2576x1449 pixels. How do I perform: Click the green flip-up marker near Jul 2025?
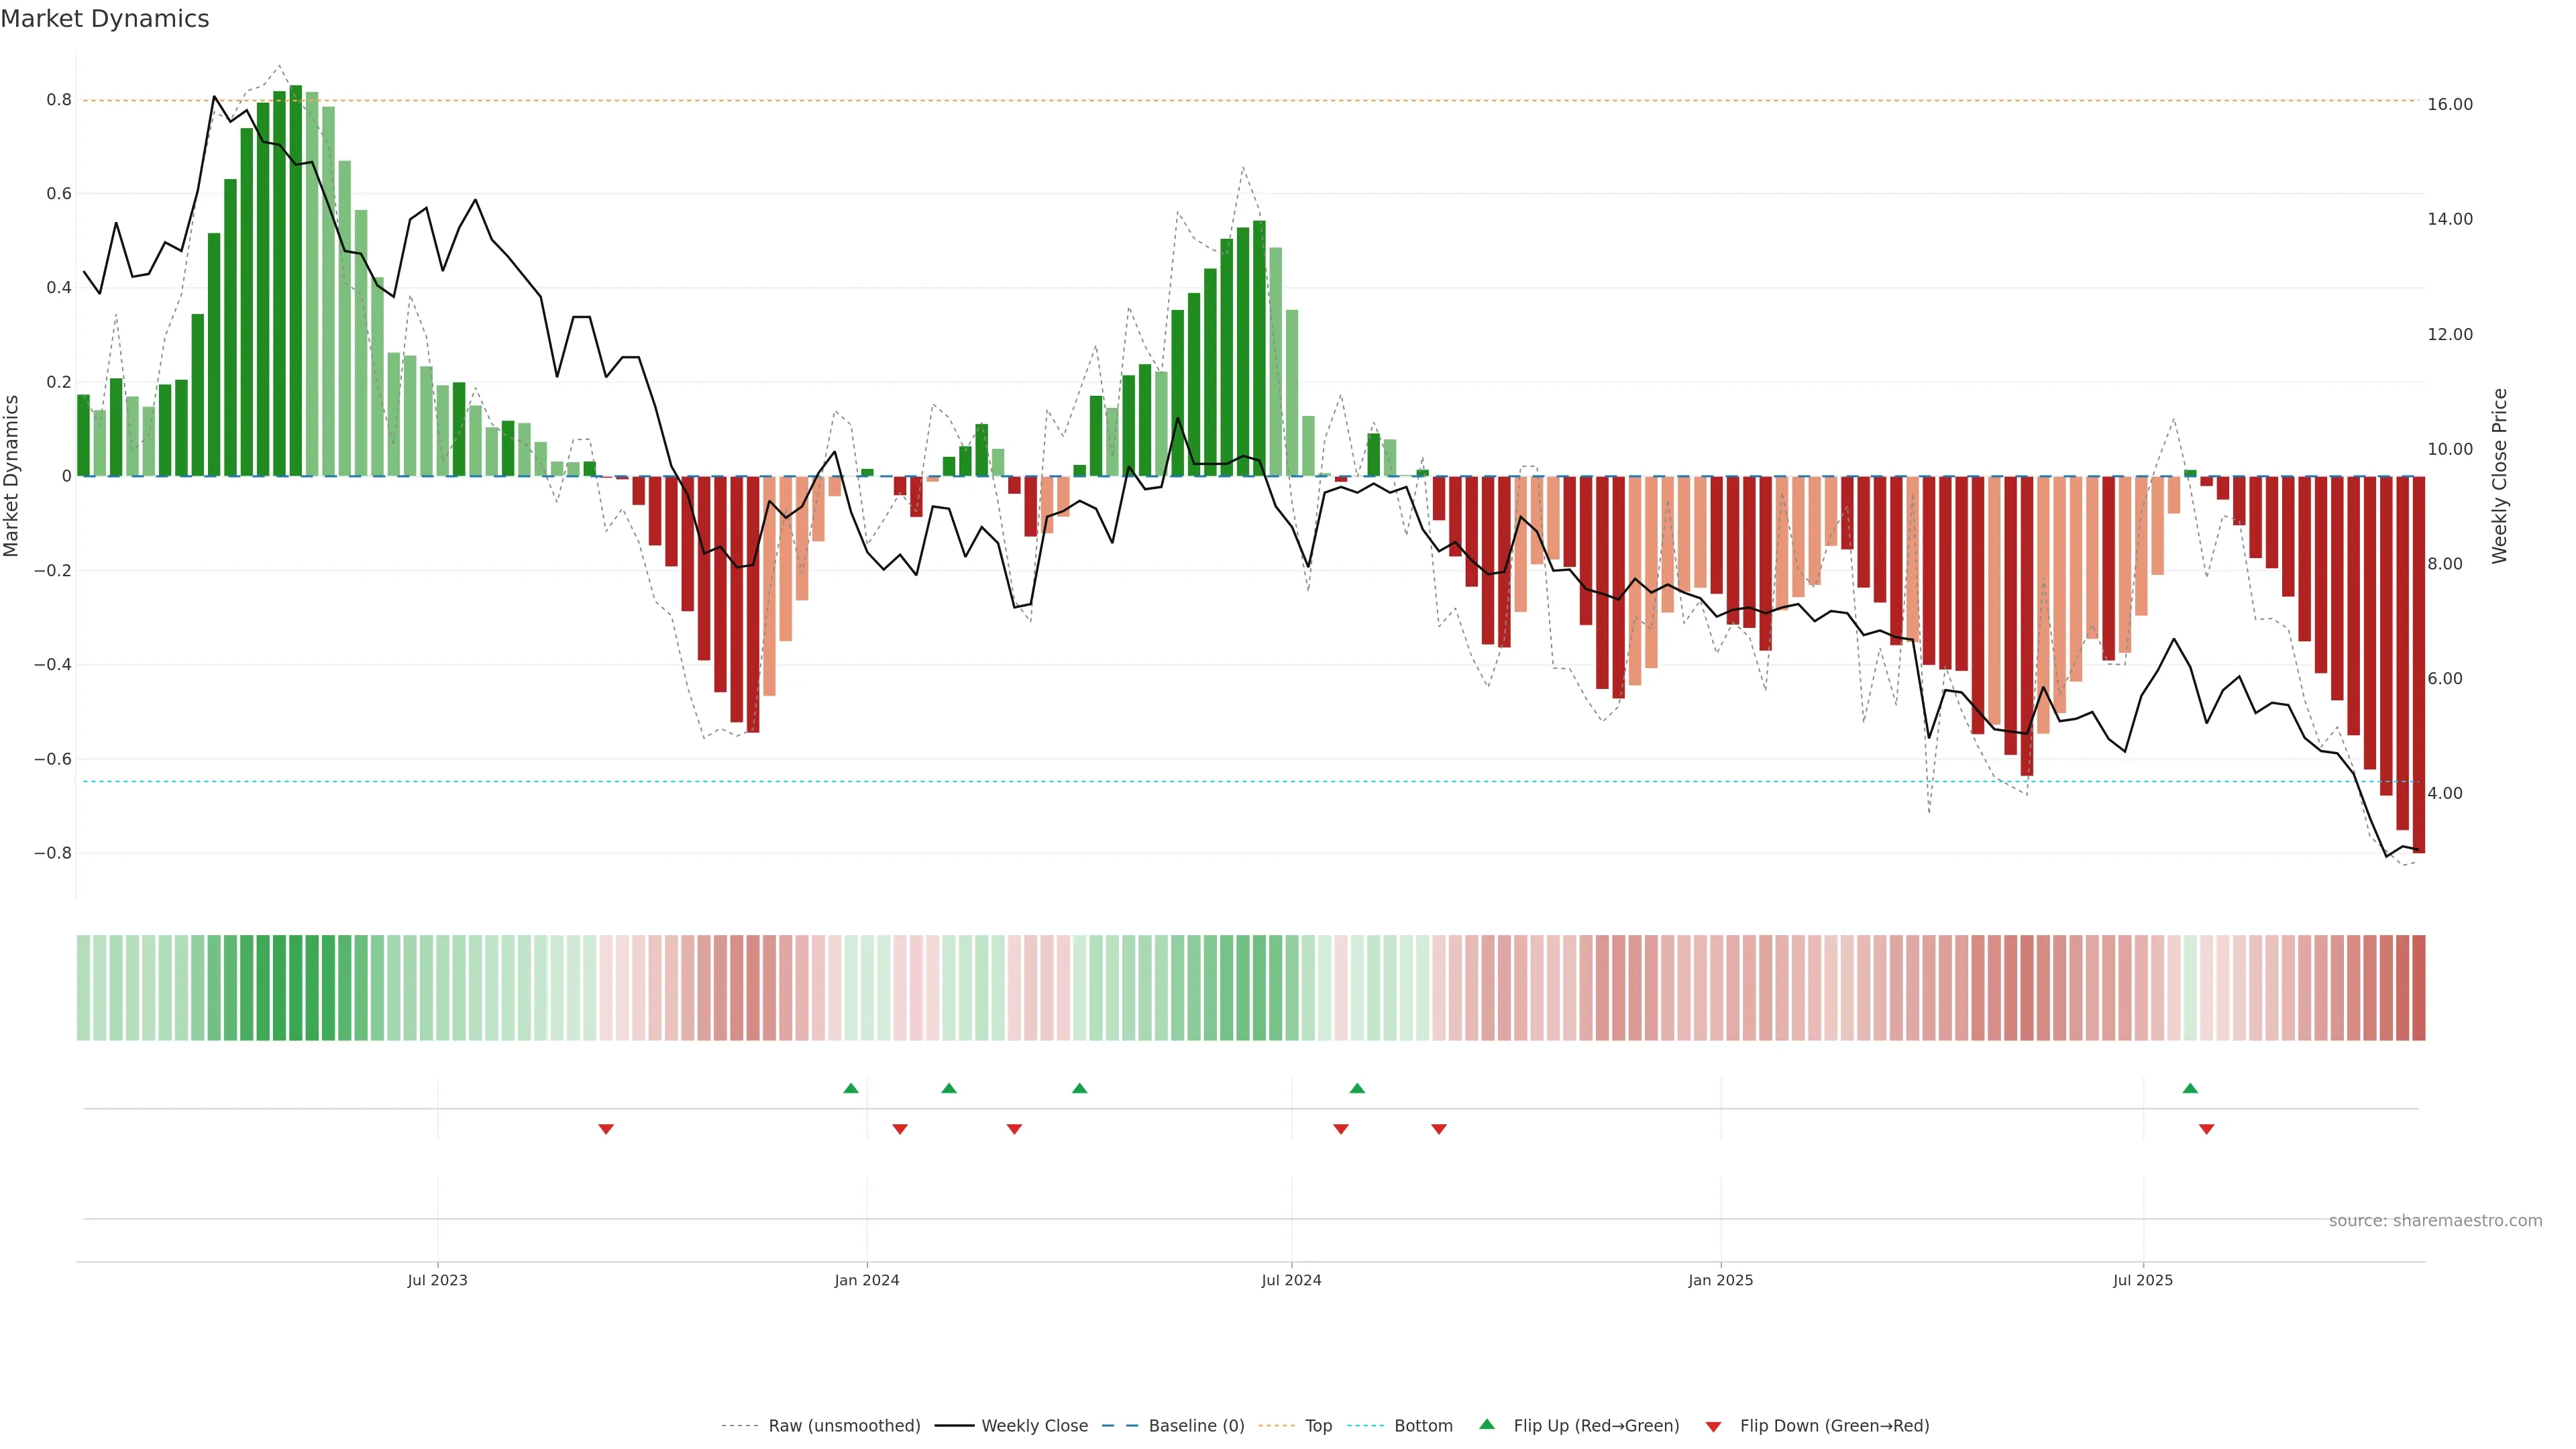[x=2190, y=1088]
